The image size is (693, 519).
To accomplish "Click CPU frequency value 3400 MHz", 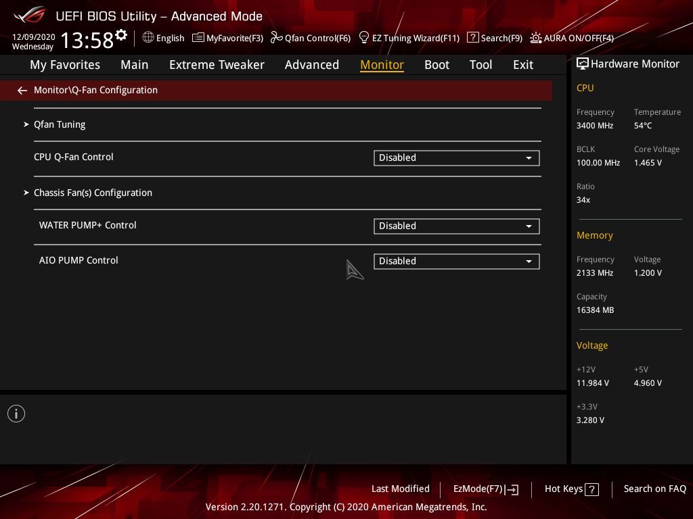I will point(594,126).
